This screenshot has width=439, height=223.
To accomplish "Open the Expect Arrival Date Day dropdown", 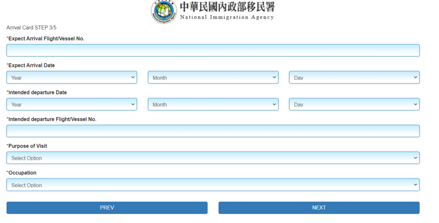I will click(x=354, y=77).
